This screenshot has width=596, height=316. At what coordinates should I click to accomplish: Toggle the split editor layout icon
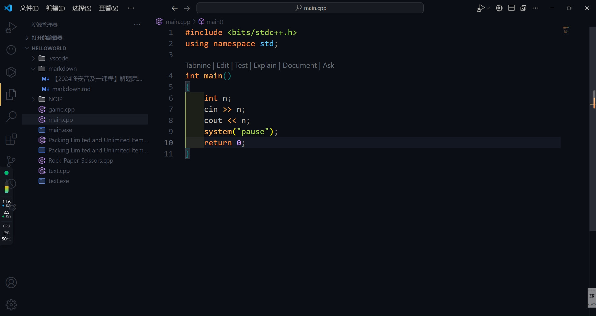pyautogui.click(x=511, y=8)
